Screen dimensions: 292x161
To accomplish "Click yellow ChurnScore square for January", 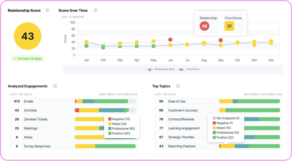I will click(86, 42).
